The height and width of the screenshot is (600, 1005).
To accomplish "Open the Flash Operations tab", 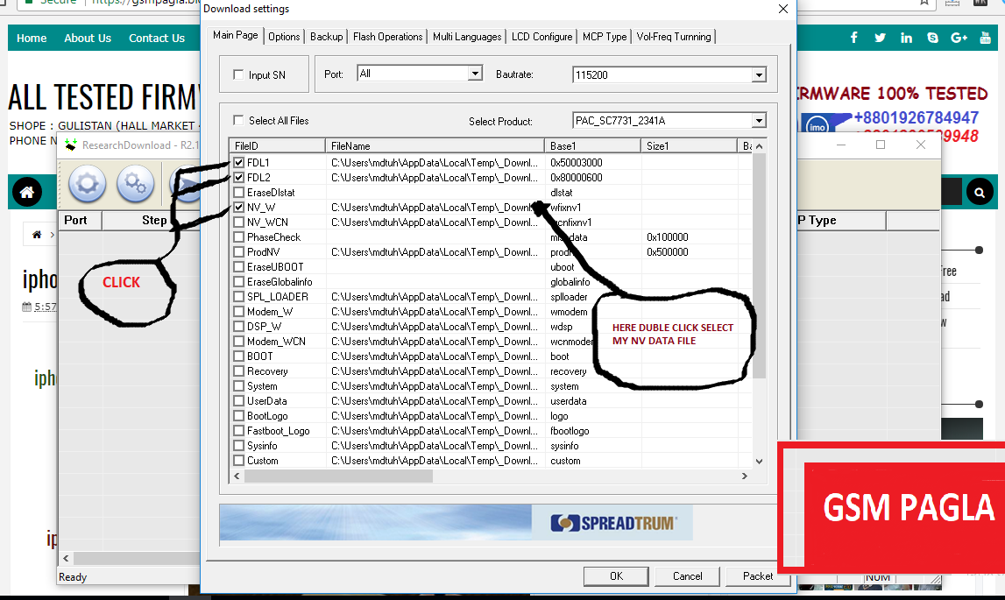I will [x=388, y=37].
